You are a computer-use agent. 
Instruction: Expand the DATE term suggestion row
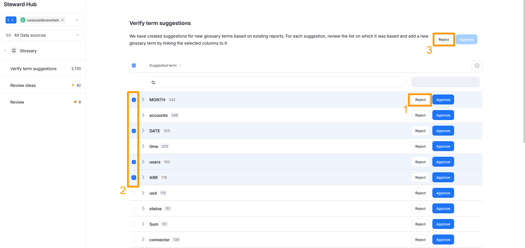(x=143, y=131)
